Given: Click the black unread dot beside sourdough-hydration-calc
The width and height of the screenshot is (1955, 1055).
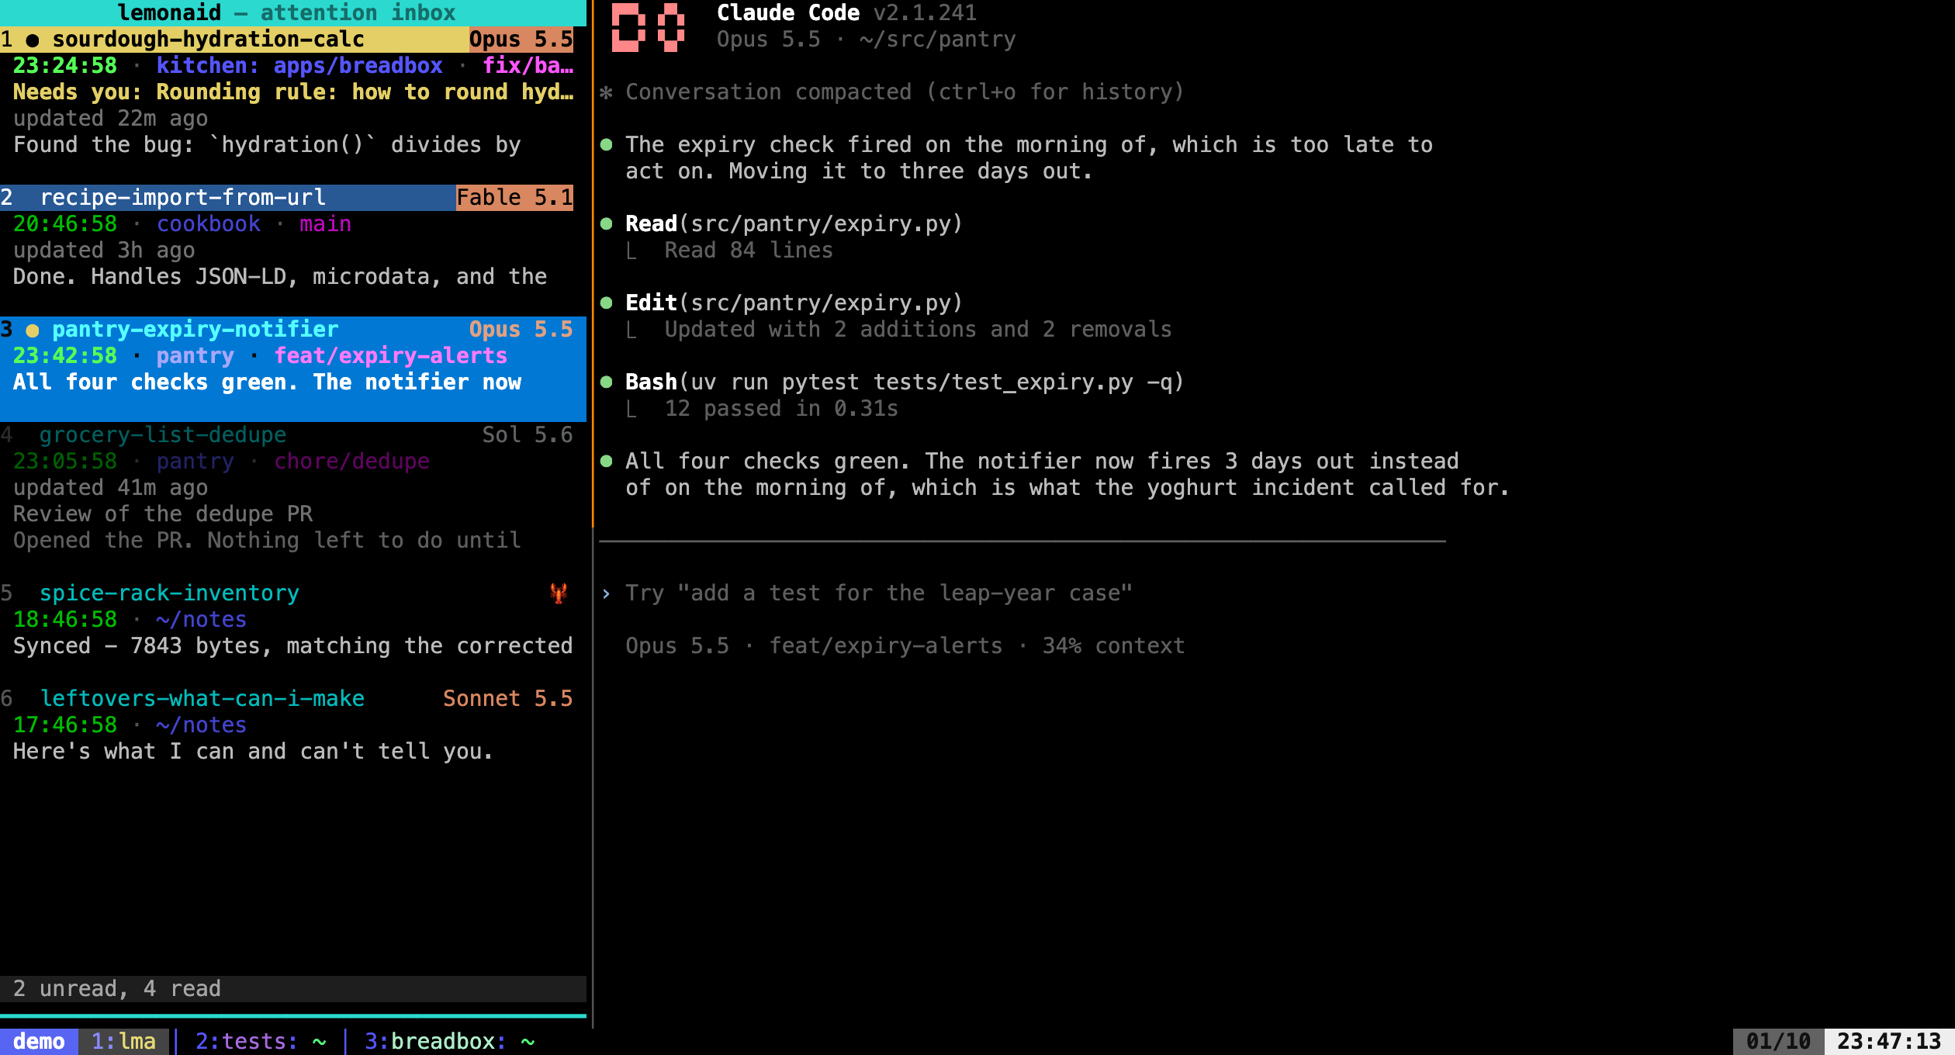Looking at the screenshot, I should (x=33, y=40).
